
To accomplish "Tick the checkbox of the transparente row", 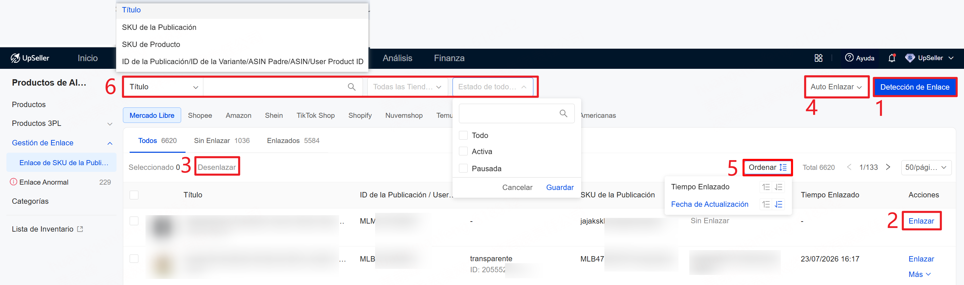I will click(x=134, y=259).
